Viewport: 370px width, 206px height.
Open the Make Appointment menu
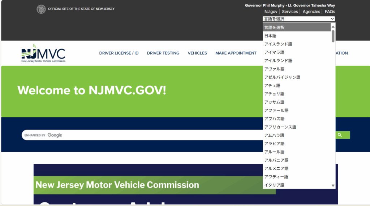pos(236,53)
